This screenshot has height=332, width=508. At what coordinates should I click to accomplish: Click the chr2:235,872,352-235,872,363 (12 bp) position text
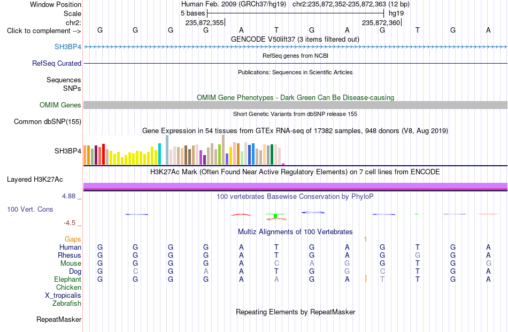coord(351,4)
